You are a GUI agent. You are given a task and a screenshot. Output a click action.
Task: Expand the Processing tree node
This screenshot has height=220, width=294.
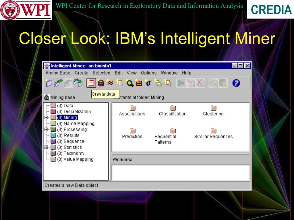tap(46, 129)
